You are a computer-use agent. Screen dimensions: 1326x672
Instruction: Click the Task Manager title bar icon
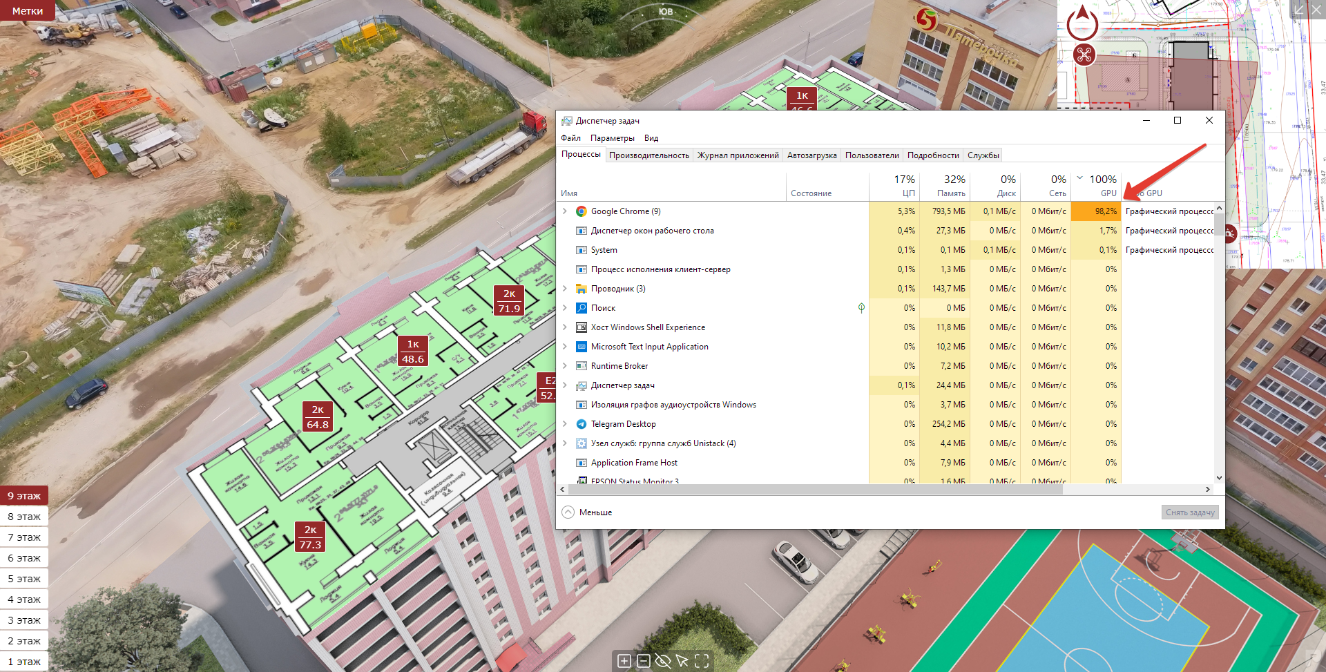[567, 121]
